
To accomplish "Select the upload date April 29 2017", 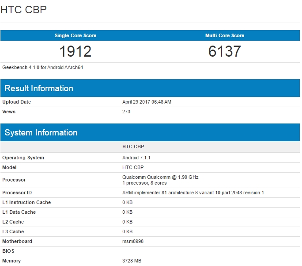I will [147, 102].
